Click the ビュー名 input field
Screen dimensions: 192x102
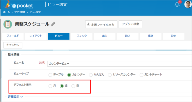(120, 64)
